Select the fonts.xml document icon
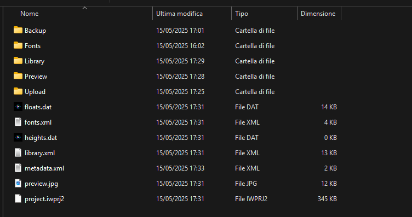This screenshot has width=412, height=217. point(18,122)
